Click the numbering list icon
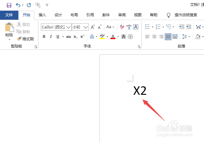Viewport: 204px width, 142px height. tap(158, 27)
